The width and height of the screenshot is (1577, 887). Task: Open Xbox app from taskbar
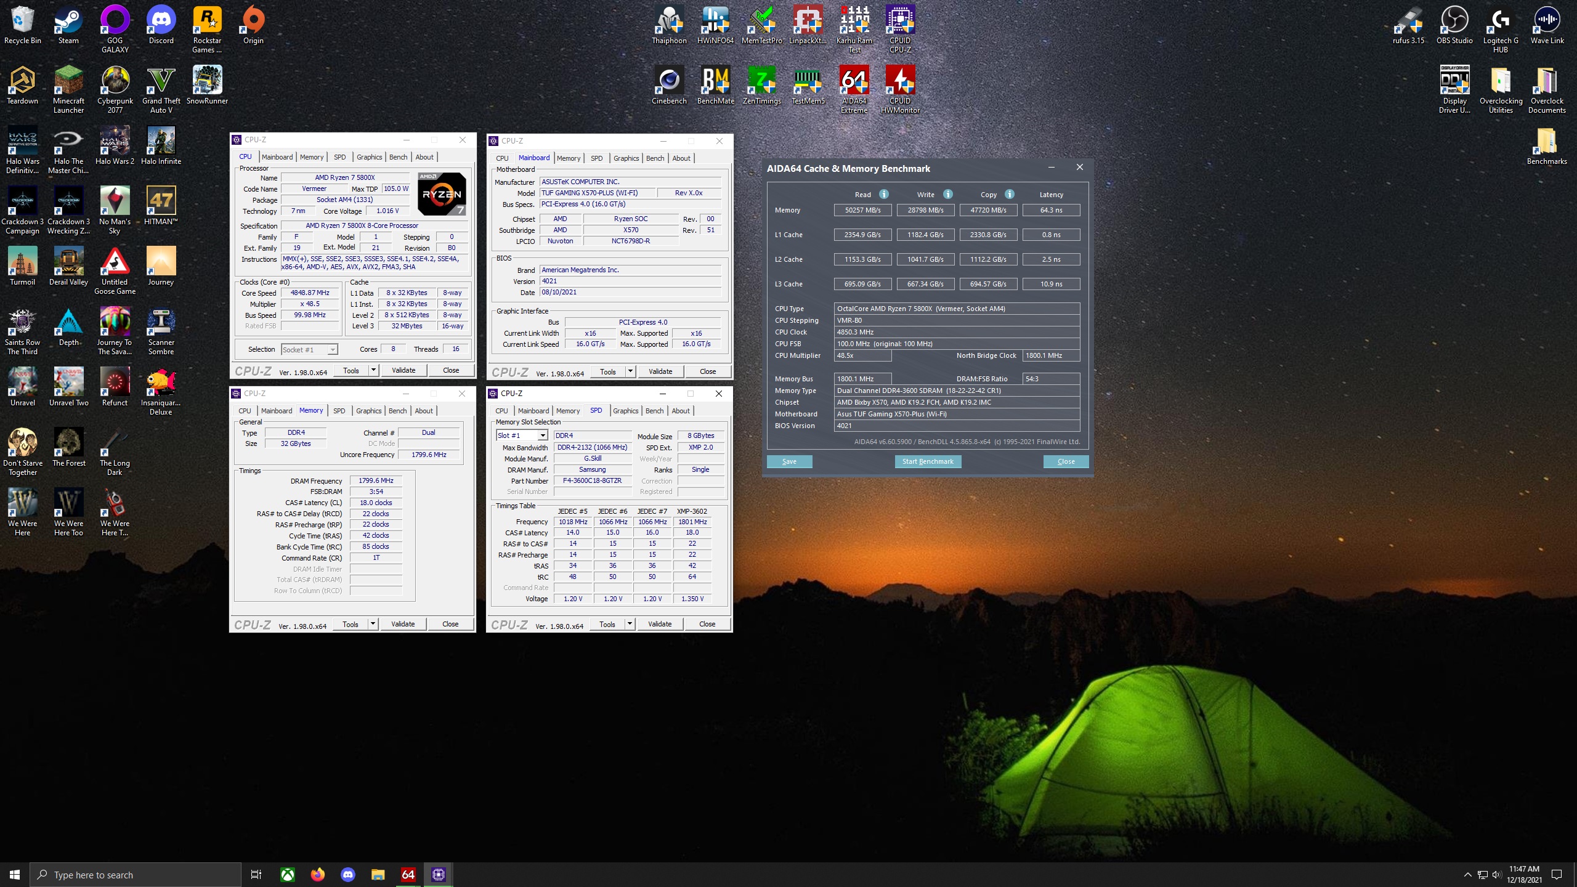(288, 874)
